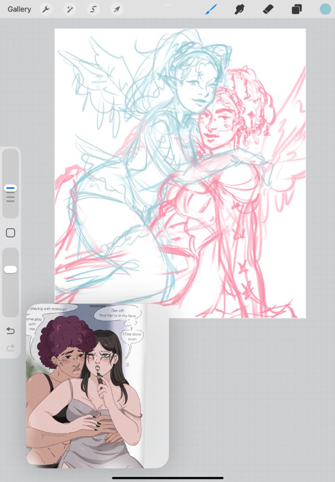Tap the brush opacity slider handle

pyautogui.click(x=11, y=269)
